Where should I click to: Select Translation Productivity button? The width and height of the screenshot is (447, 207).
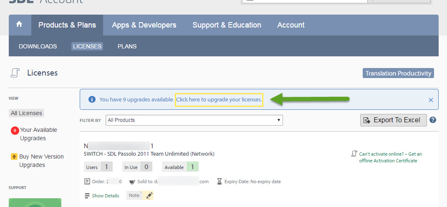click(x=398, y=73)
